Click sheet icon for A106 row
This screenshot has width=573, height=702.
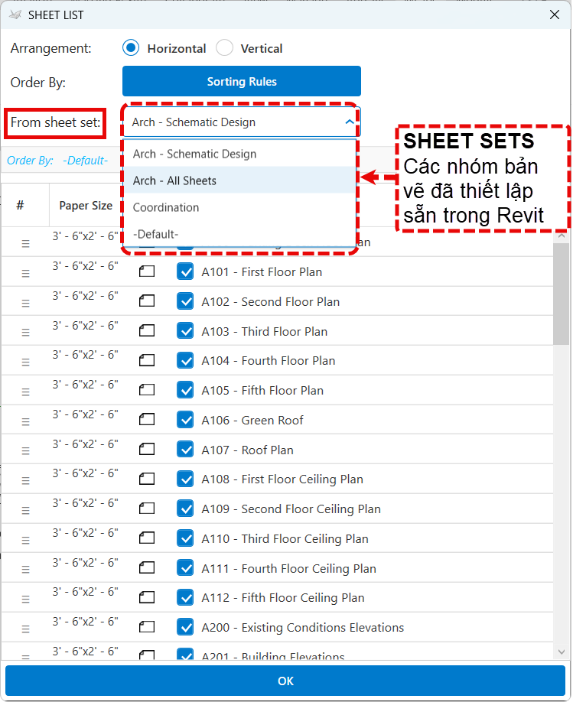pos(147,420)
